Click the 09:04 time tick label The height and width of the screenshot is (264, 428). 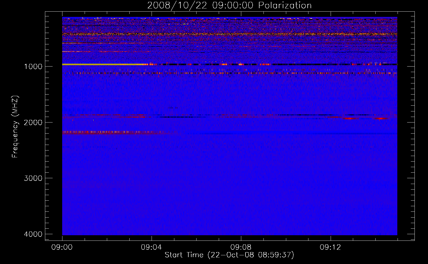point(152,247)
